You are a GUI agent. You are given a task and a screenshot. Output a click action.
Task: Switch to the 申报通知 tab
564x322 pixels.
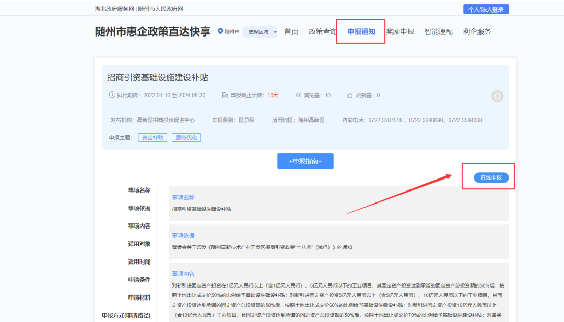(361, 31)
